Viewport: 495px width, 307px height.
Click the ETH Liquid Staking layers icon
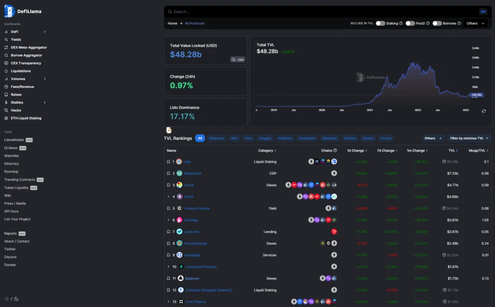click(x=6, y=118)
